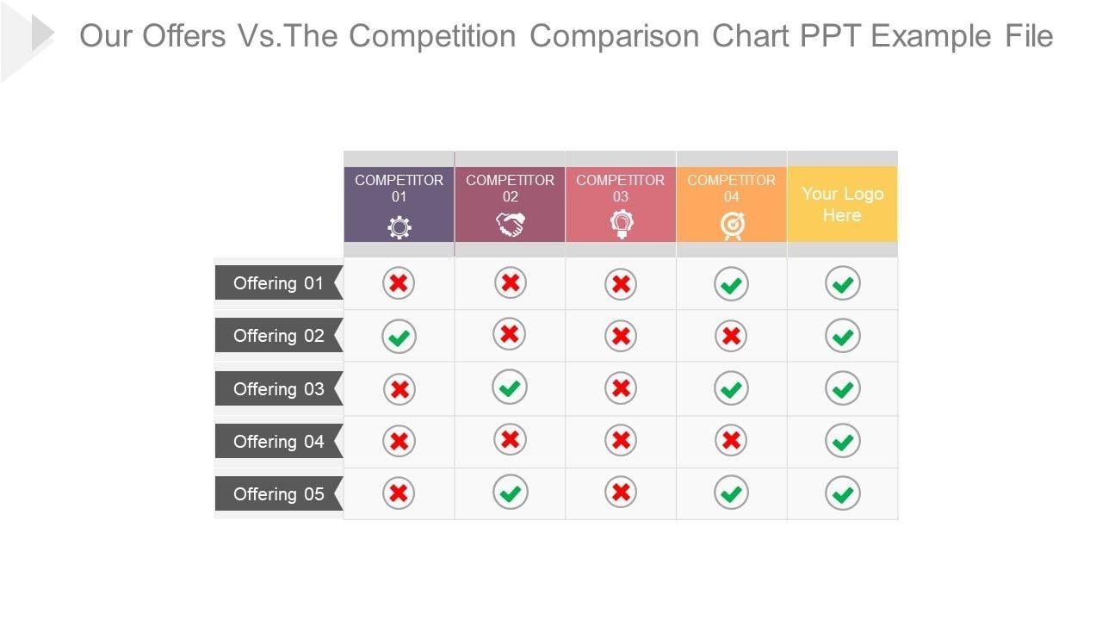This screenshot has height=620, width=1102.
Task: Click the green check for Offering 05, Your Logo column
Action: click(x=842, y=493)
